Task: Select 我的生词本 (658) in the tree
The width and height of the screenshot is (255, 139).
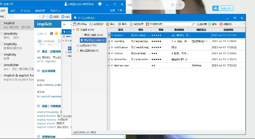Action: pyautogui.click(x=93, y=35)
